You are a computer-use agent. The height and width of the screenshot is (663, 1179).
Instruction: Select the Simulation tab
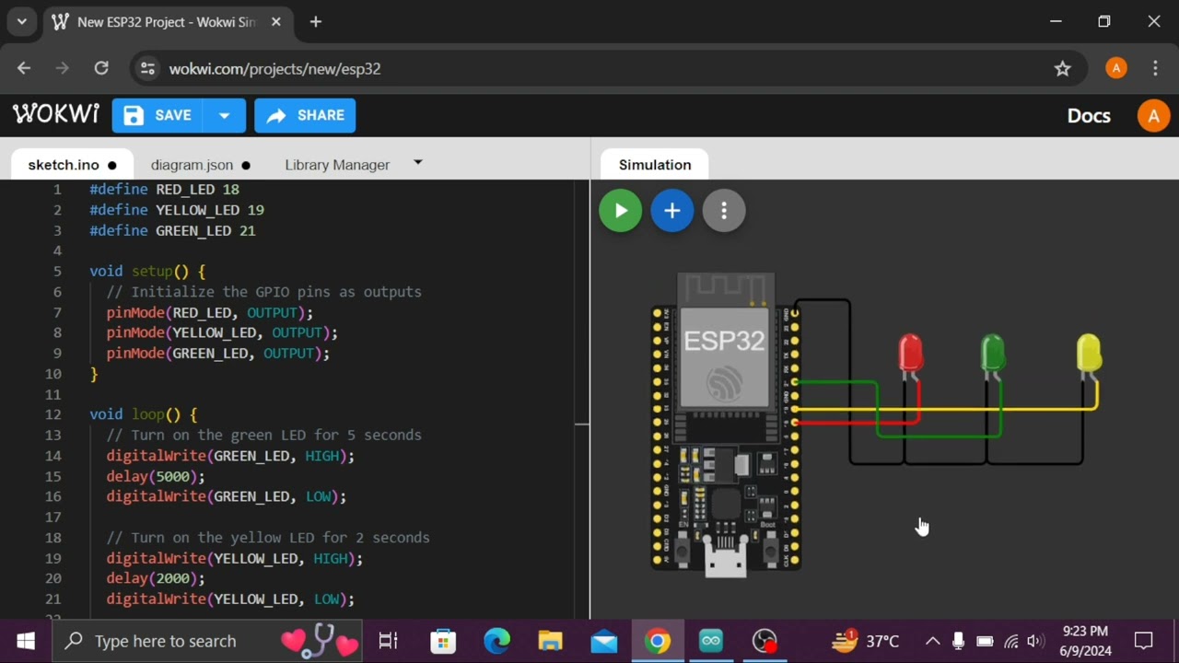click(x=655, y=165)
